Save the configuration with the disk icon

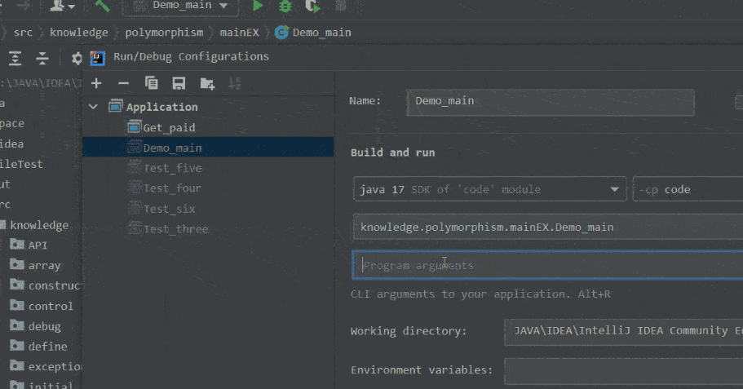179,83
